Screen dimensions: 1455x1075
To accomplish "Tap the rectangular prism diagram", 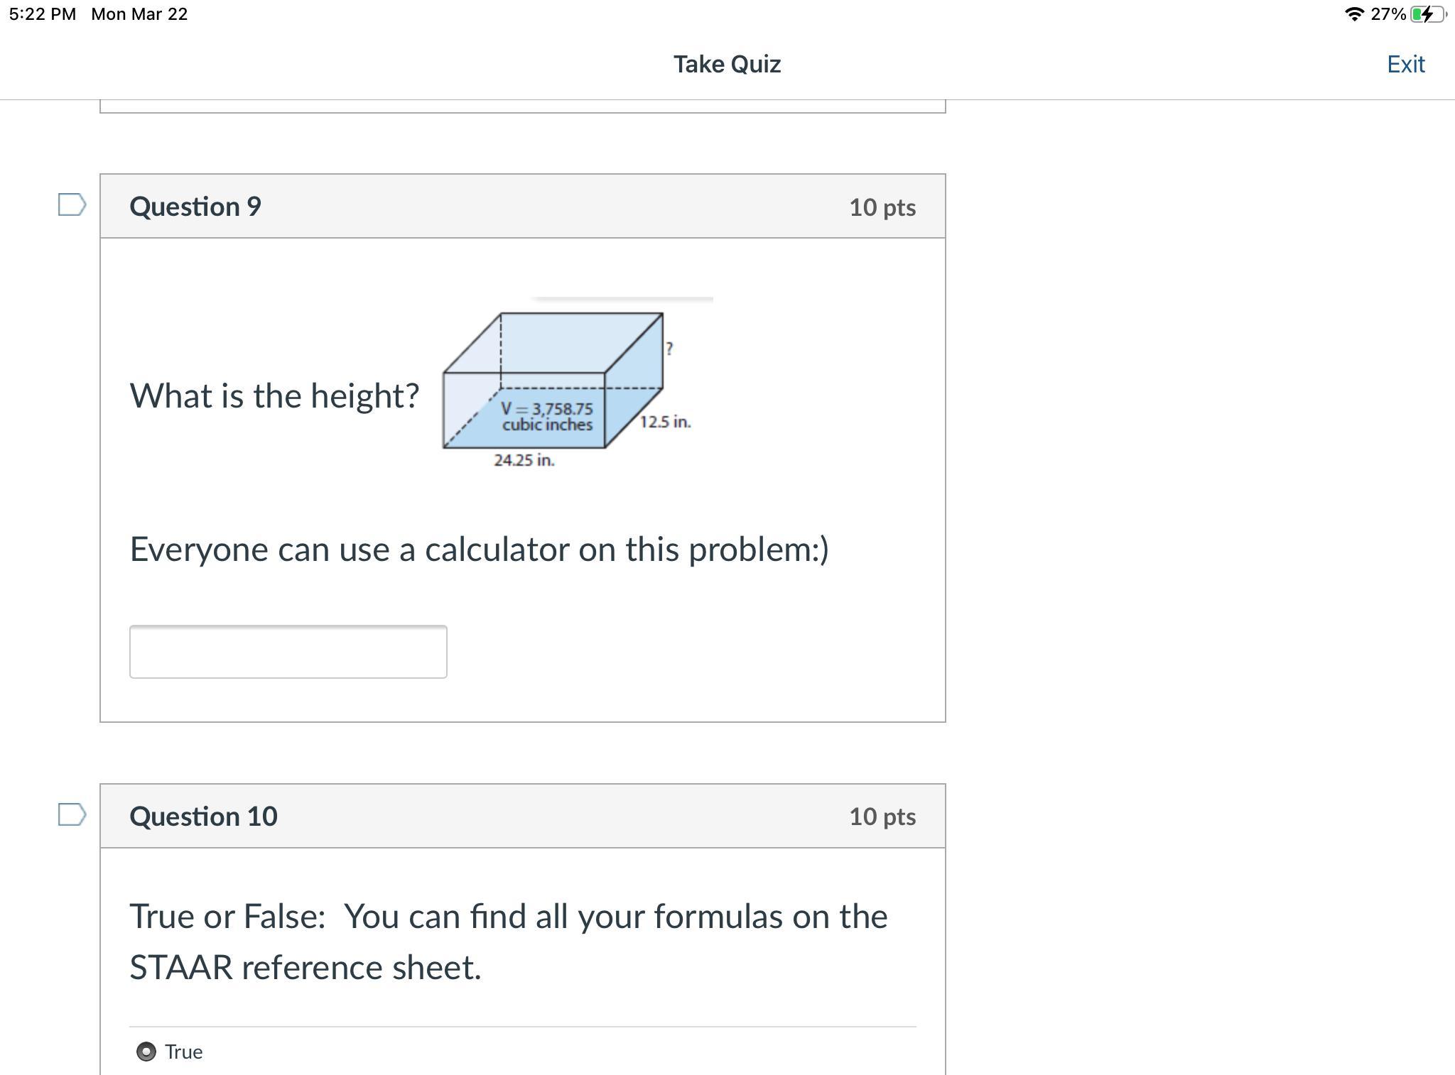I will (x=553, y=381).
